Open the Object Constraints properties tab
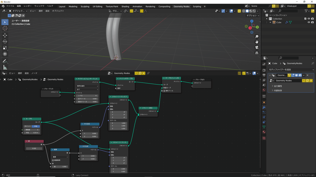 click(264, 122)
